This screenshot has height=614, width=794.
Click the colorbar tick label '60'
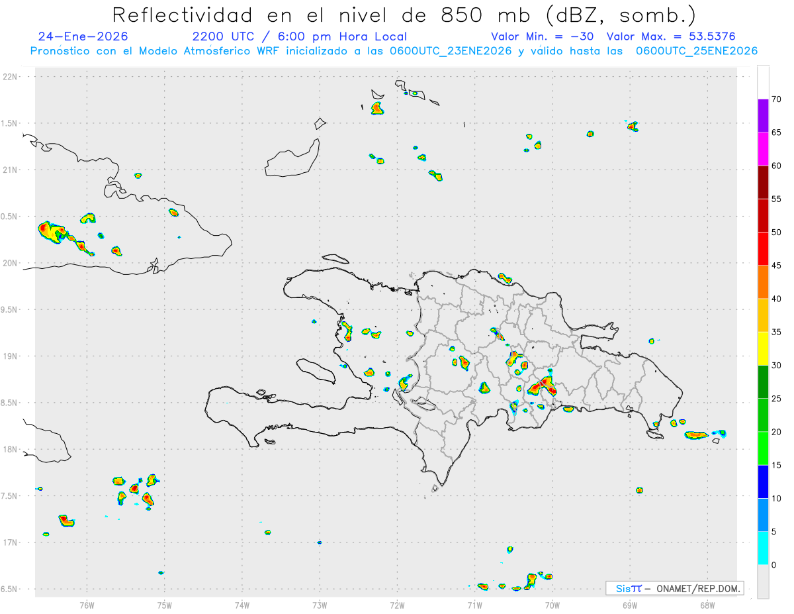776,166
